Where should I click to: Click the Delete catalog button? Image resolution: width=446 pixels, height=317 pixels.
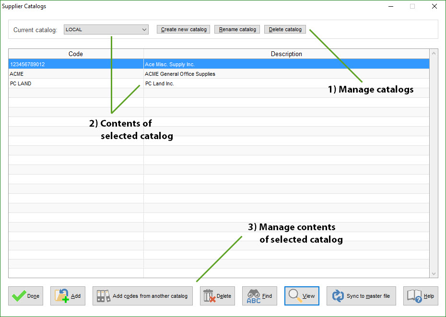click(285, 29)
